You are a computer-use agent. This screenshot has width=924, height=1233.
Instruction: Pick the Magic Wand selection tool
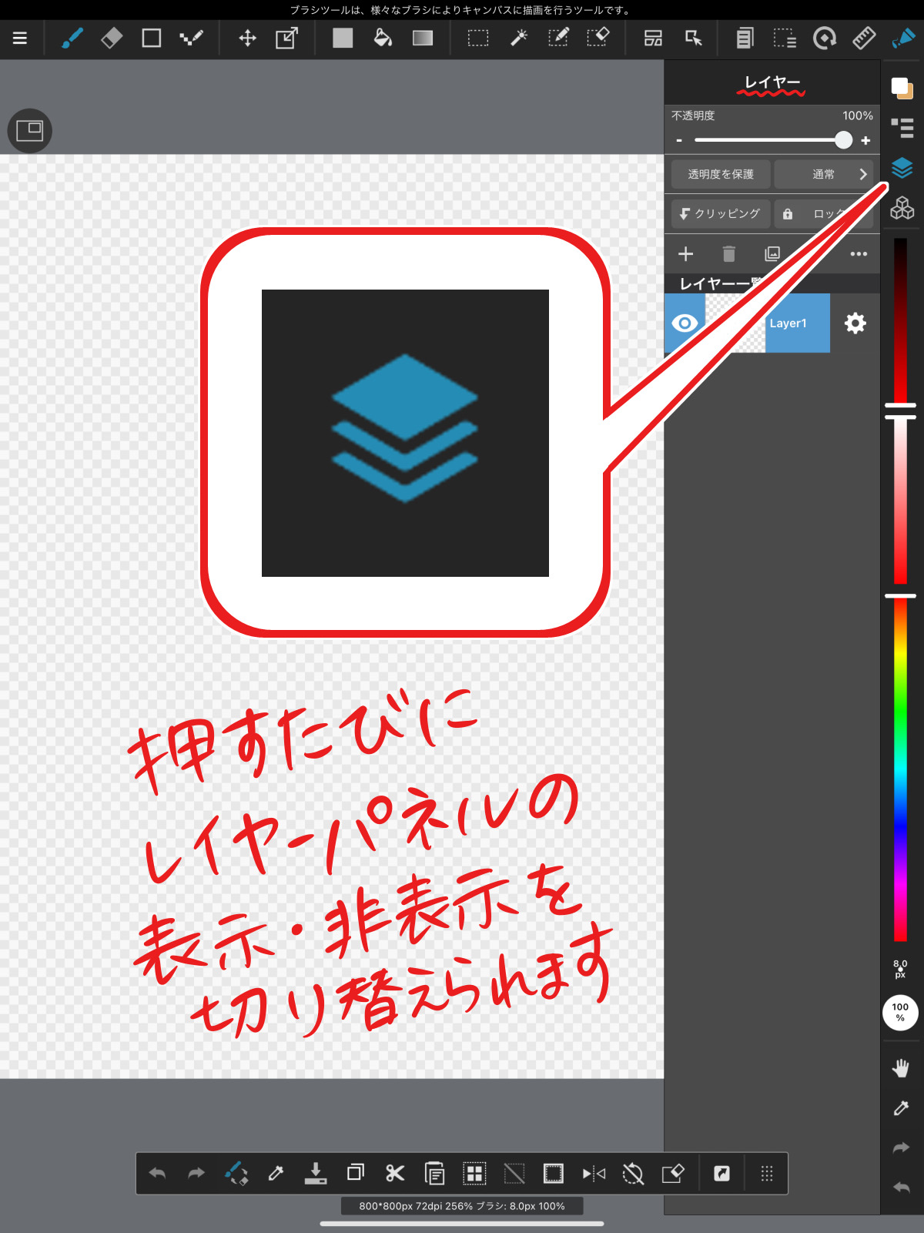[519, 39]
